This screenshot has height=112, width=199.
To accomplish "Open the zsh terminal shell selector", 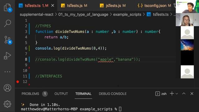I will [161, 94].
